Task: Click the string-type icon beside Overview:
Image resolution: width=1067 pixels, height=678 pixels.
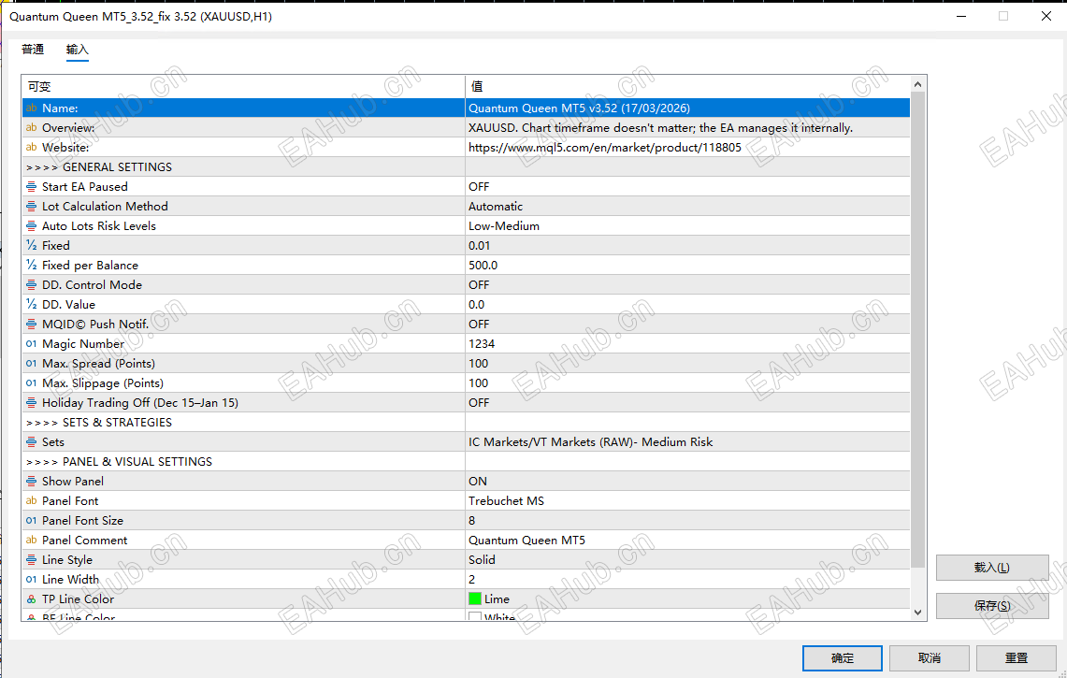Action: coord(31,128)
